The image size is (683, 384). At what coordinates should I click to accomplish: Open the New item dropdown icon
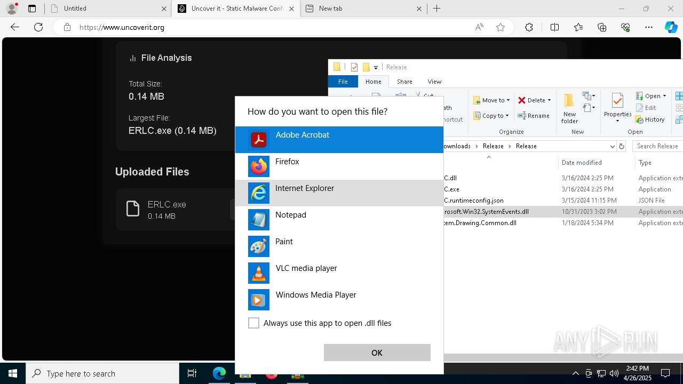coord(589,96)
